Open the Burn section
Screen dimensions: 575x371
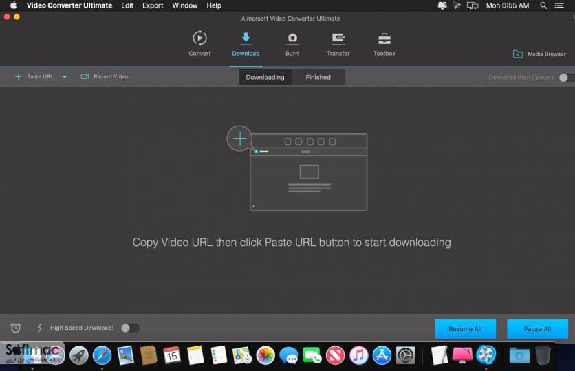(x=292, y=43)
